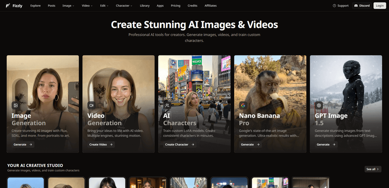The height and width of the screenshot is (188, 389).
Task: Open the Edit dropdown in navigation
Action: (x=104, y=6)
